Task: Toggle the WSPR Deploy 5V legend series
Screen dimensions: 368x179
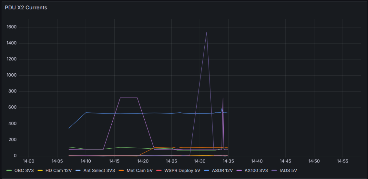Action: (x=182, y=171)
